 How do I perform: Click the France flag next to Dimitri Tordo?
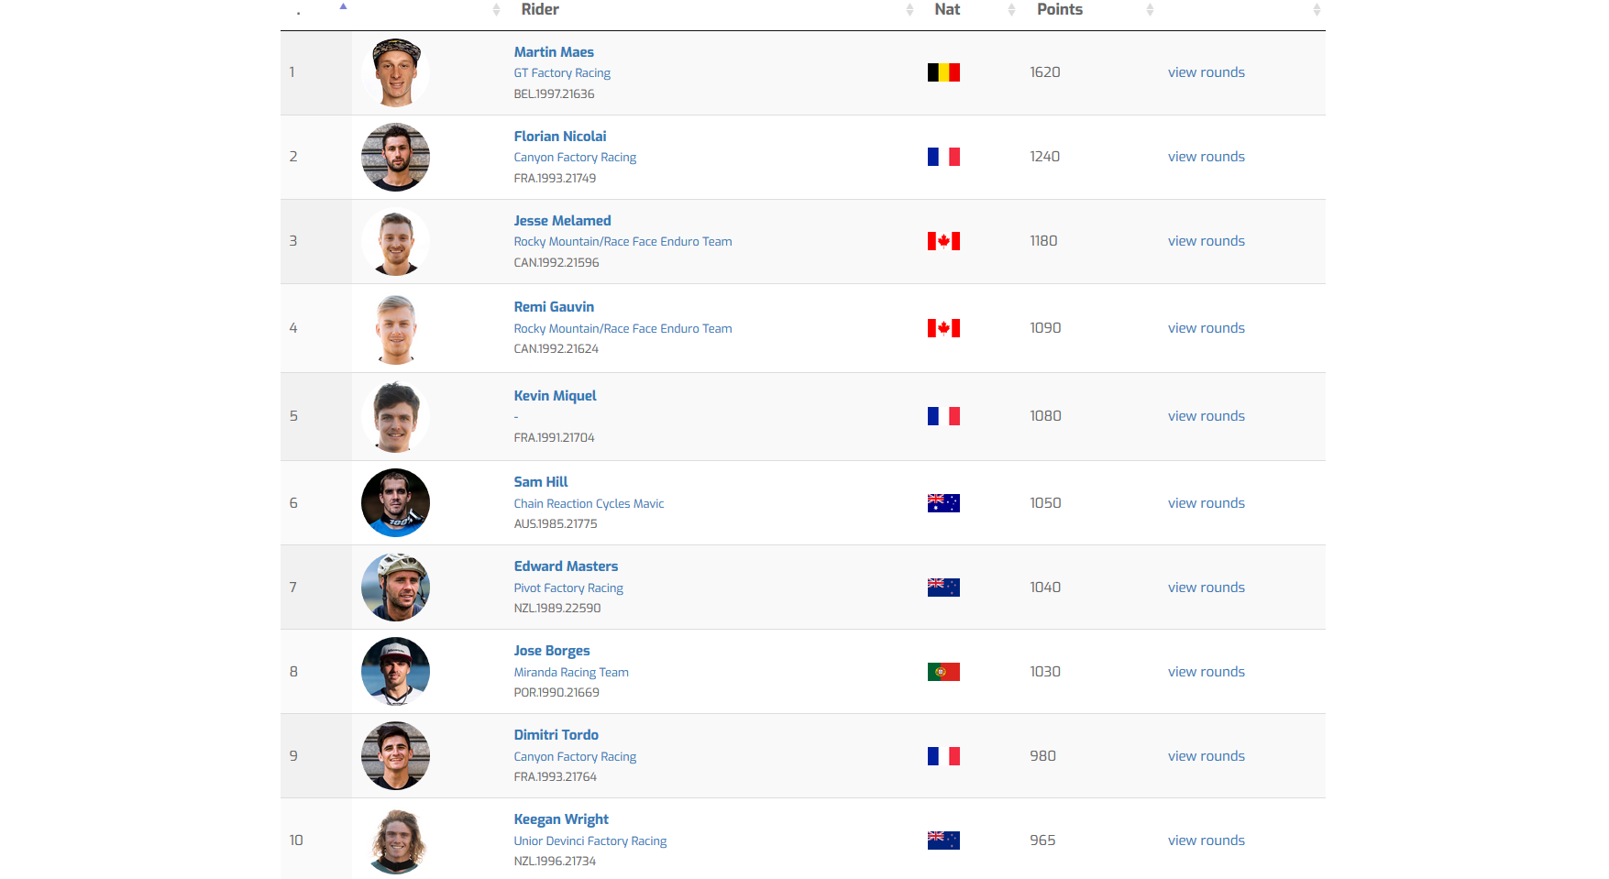(x=943, y=756)
